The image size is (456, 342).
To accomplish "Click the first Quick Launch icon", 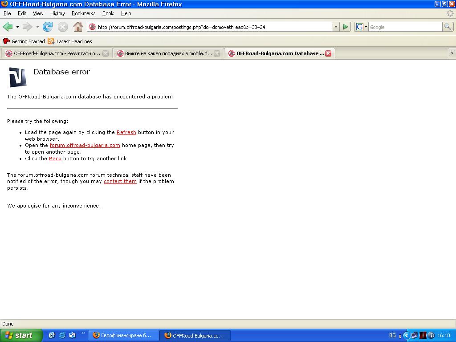I will tap(52, 335).
